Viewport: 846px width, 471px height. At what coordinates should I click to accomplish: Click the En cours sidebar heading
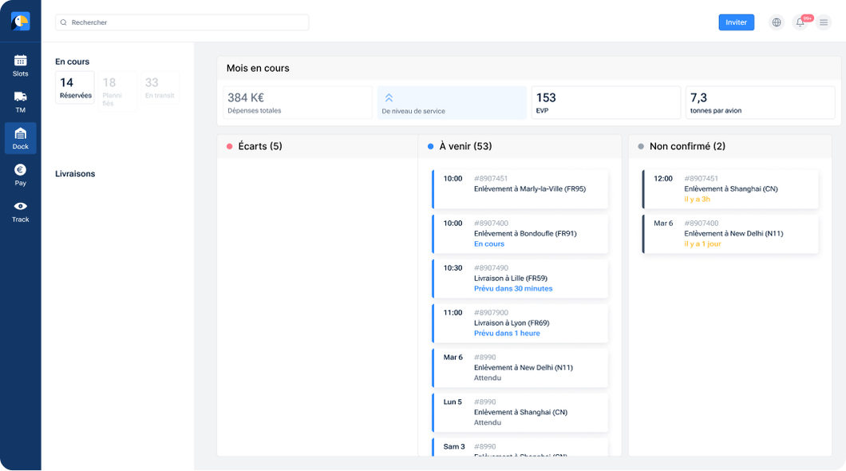click(x=73, y=61)
